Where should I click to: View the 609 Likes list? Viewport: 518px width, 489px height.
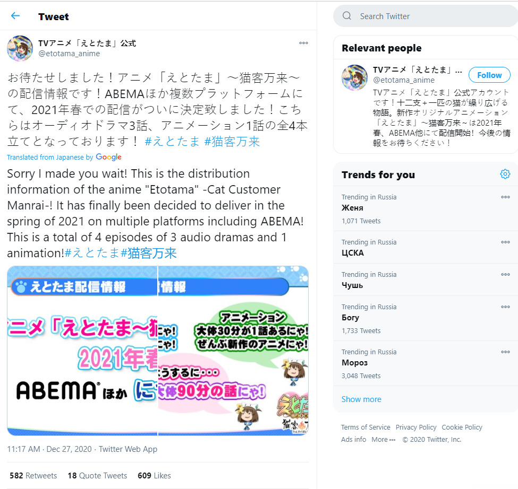[154, 476]
